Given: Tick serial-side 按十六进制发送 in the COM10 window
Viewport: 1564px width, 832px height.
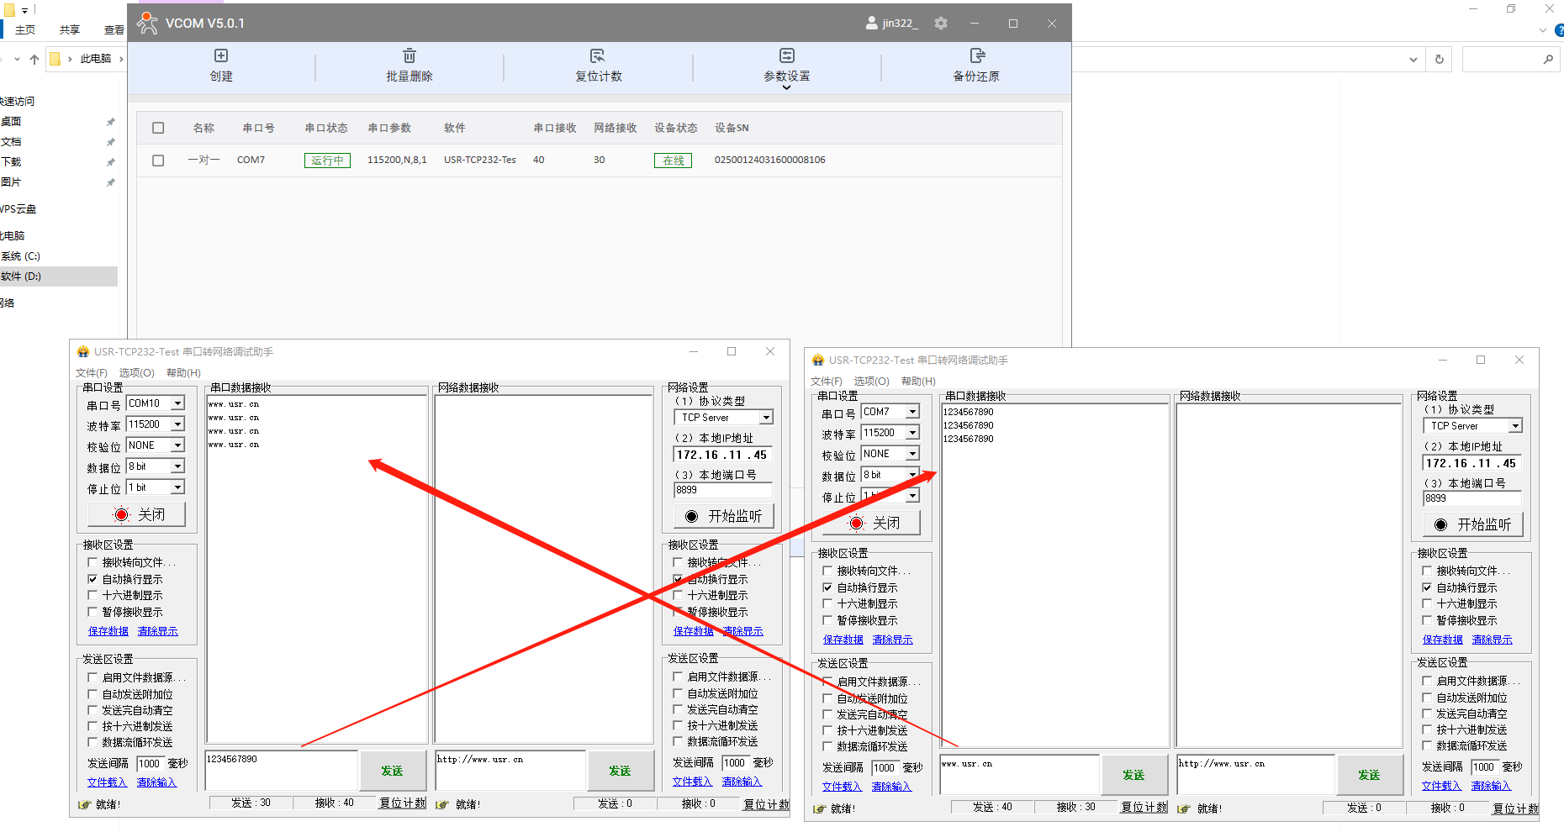Looking at the screenshot, I should coord(92,726).
